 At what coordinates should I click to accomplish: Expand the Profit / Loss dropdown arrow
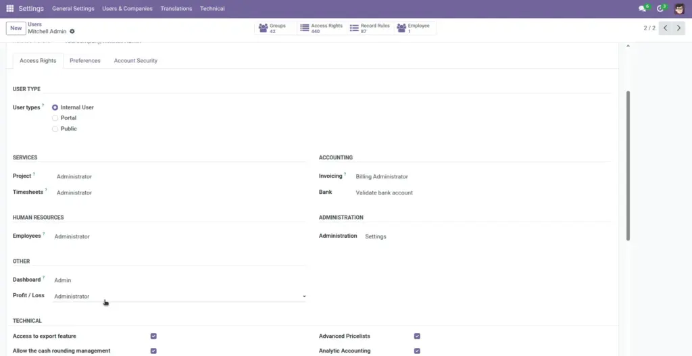(304, 297)
